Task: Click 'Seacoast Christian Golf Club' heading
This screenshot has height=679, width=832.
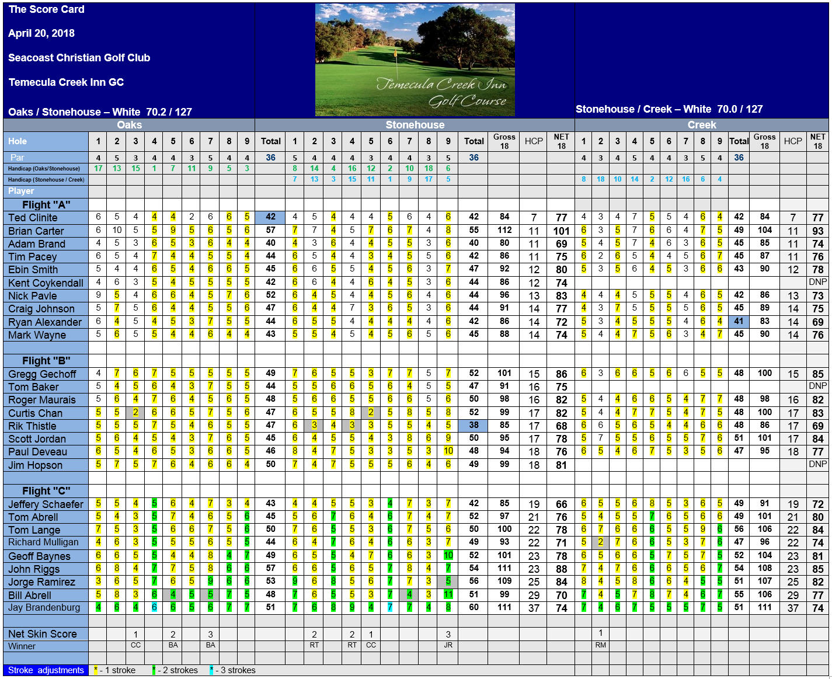Action: [79, 58]
